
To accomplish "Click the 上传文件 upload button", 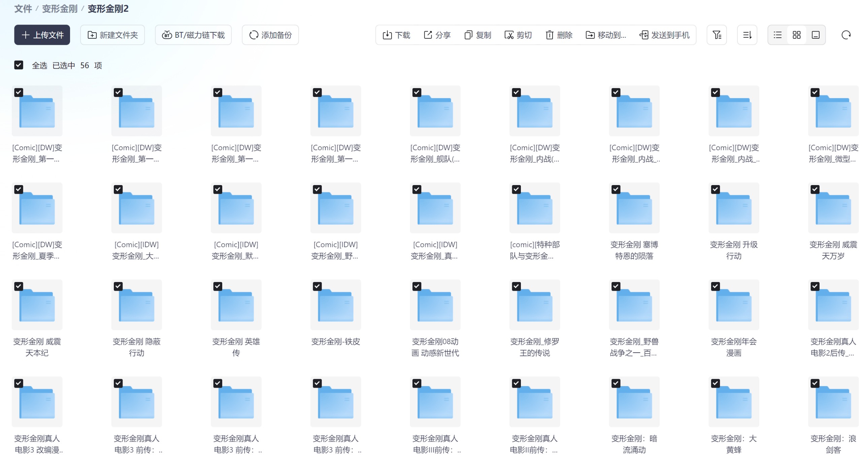I will [42, 35].
